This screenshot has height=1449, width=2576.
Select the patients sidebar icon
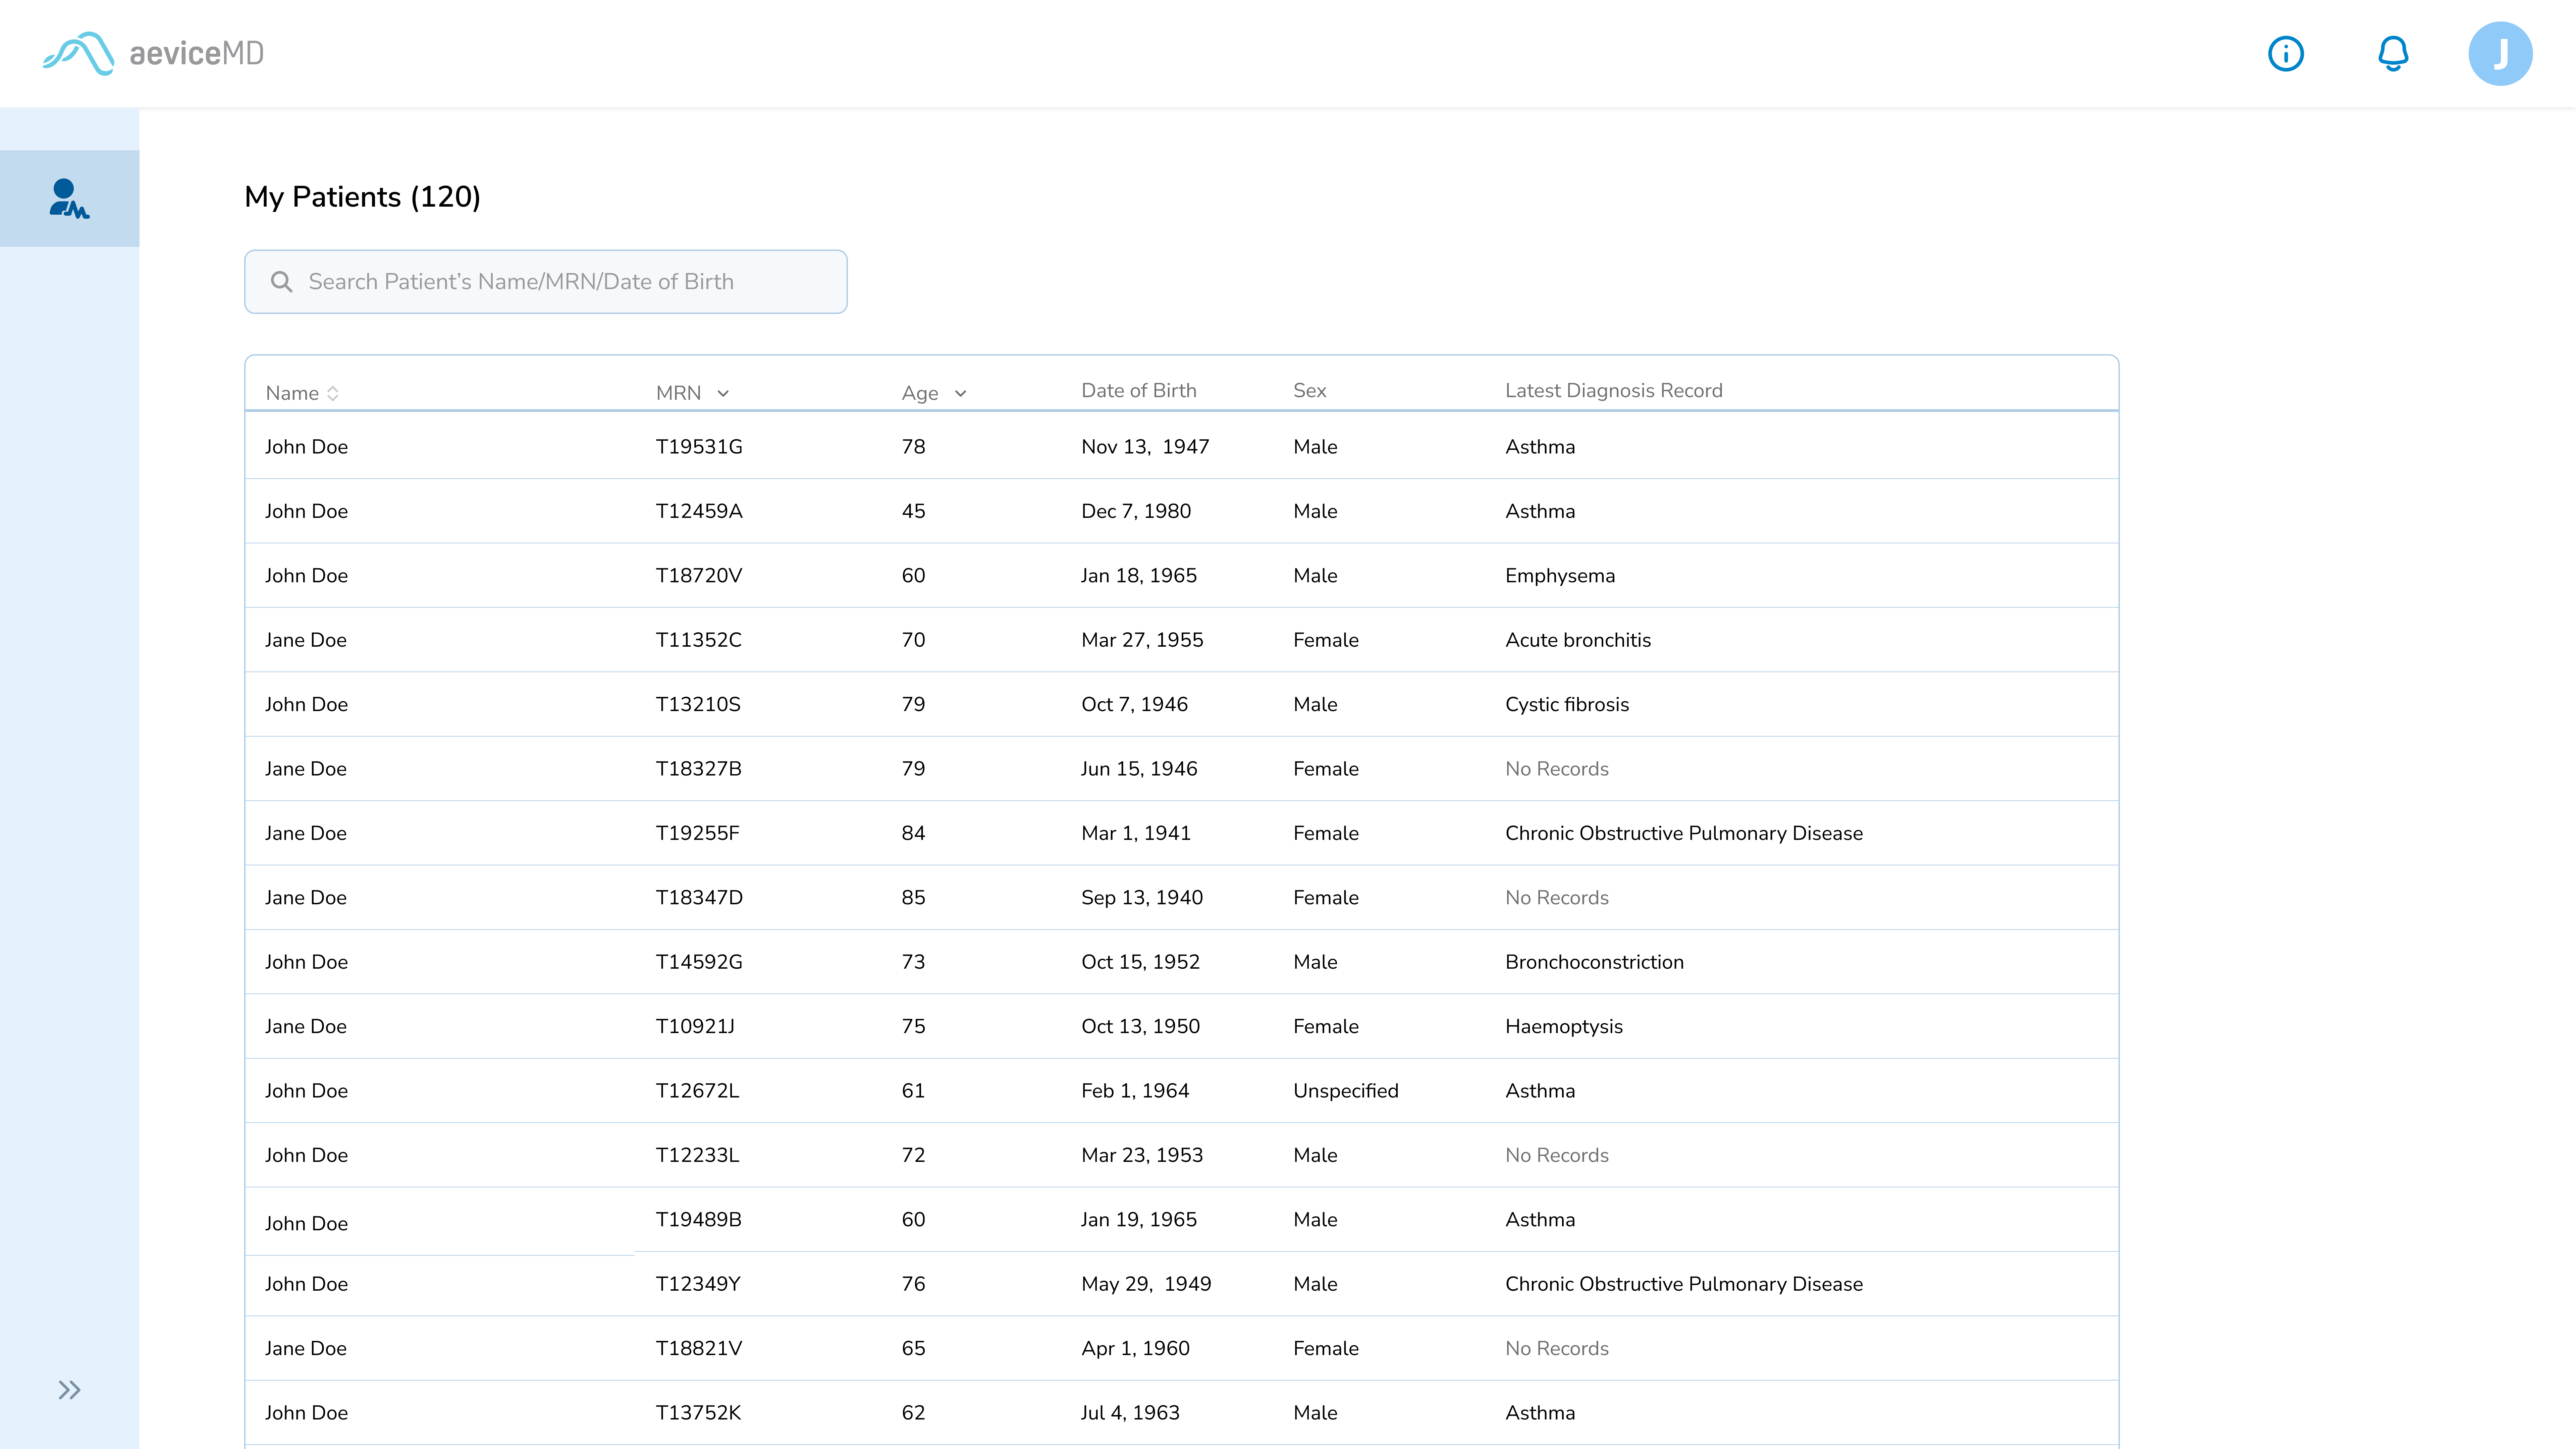click(x=69, y=198)
